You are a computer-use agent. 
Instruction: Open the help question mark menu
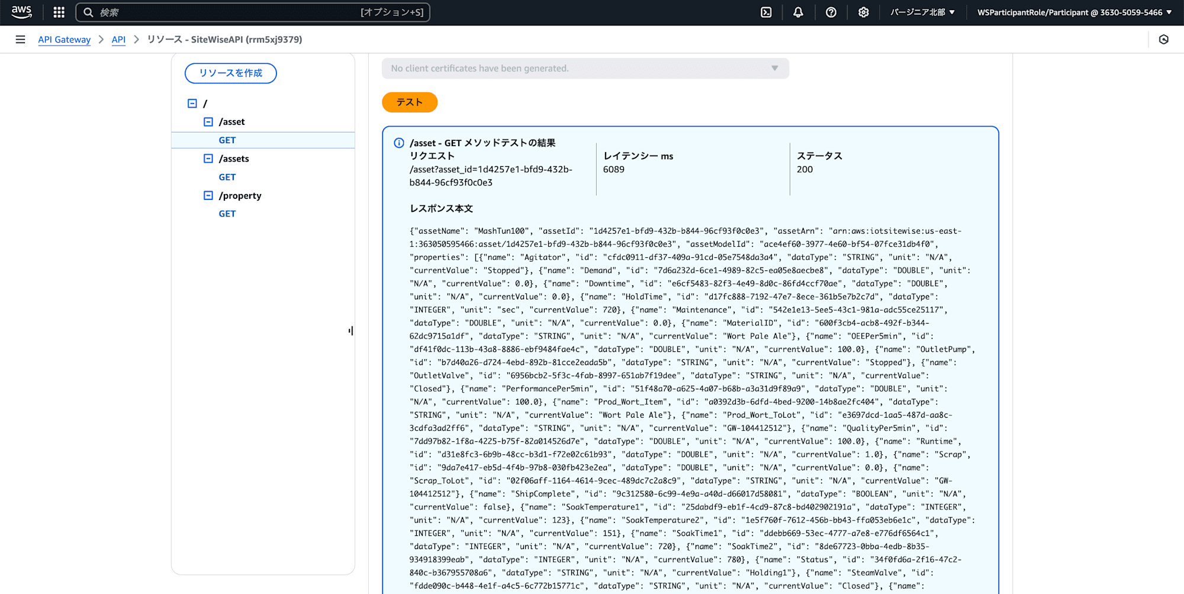click(831, 12)
